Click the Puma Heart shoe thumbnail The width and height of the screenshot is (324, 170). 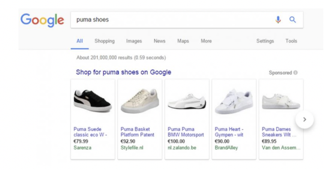click(233, 101)
